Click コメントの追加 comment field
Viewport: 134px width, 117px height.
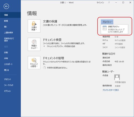[120, 47]
